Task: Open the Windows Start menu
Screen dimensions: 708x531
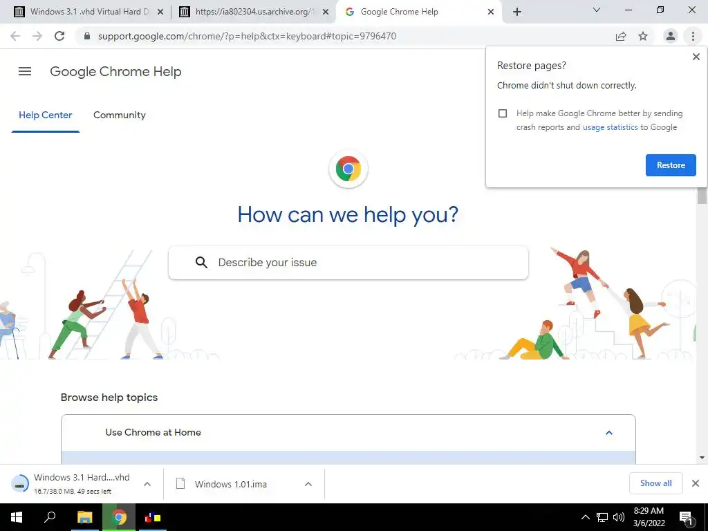Action: click(x=17, y=517)
